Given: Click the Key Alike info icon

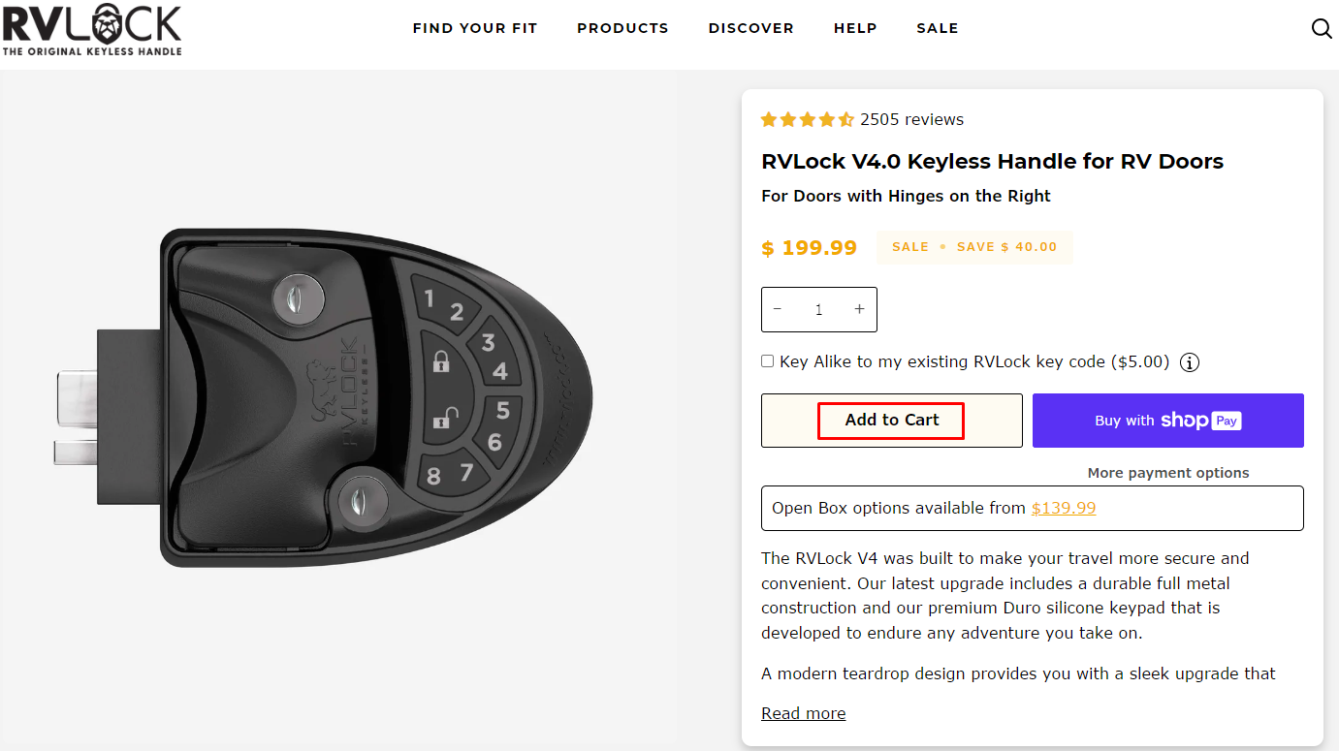Looking at the screenshot, I should click(1190, 362).
